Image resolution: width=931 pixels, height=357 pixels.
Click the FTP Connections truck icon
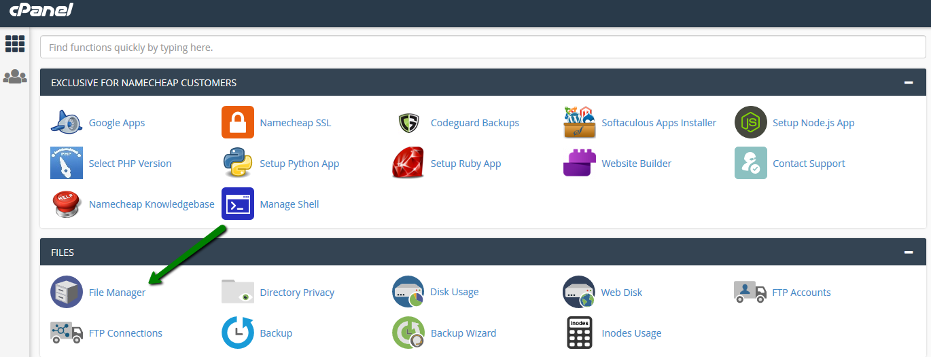(67, 333)
